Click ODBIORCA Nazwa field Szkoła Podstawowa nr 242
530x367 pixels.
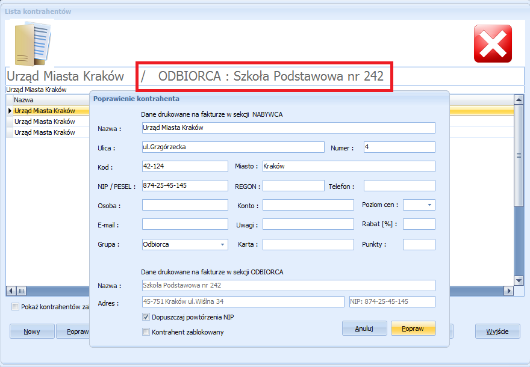click(288, 286)
